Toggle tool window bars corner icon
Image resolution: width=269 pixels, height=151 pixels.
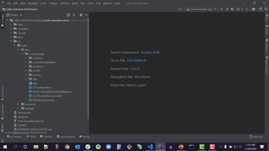click(3, 141)
